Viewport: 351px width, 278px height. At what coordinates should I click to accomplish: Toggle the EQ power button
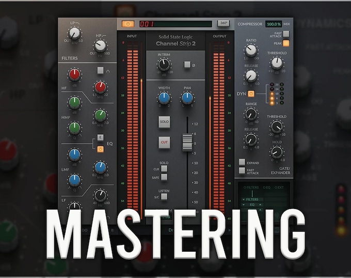[x=100, y=149]
